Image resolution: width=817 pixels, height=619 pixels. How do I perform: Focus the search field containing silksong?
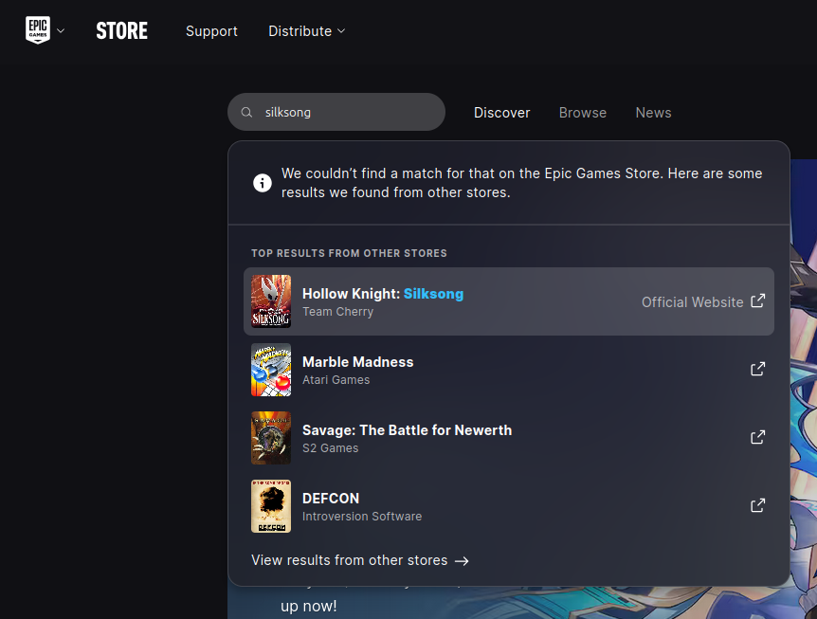[336, 112]
